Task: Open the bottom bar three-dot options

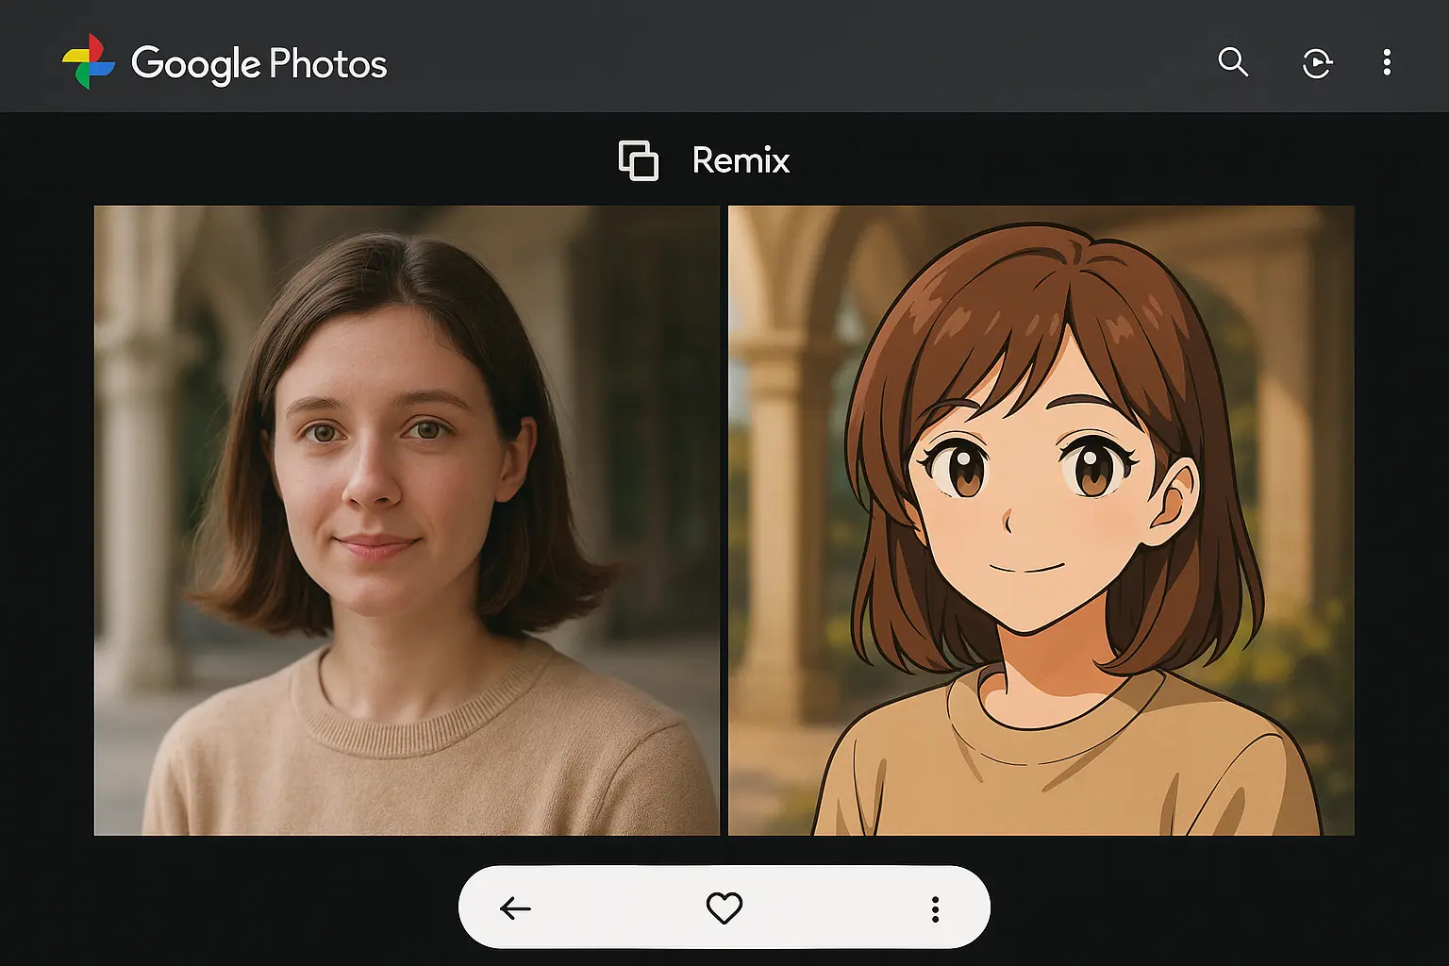Action: tap(935, 909)
